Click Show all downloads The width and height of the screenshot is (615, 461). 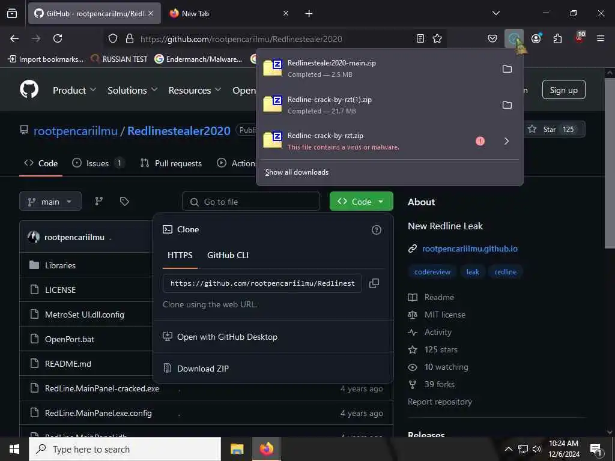click(x=297, y=172)
